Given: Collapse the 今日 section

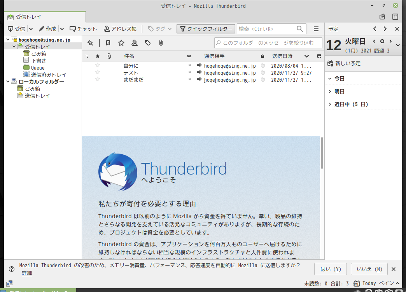Looking at the screenshot, I should 330,79.
